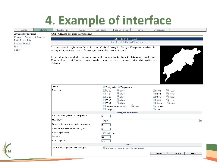Click the Previous button

[x=176, y=153]
